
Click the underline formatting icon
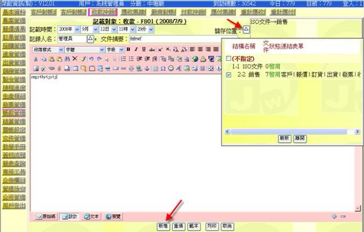(143, 50)
